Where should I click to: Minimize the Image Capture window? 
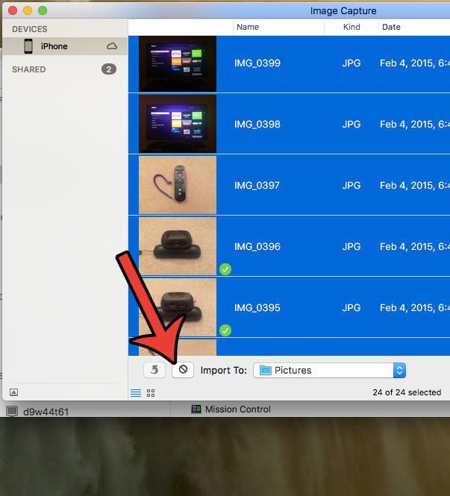pyautogui.click(x=28, y=10)
